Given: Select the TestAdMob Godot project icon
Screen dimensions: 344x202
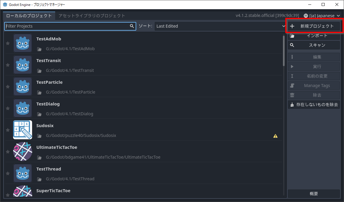Looking at the screenshot, I should 23,43.
